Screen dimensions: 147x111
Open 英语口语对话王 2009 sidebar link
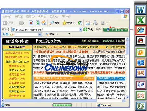[17, 53]
